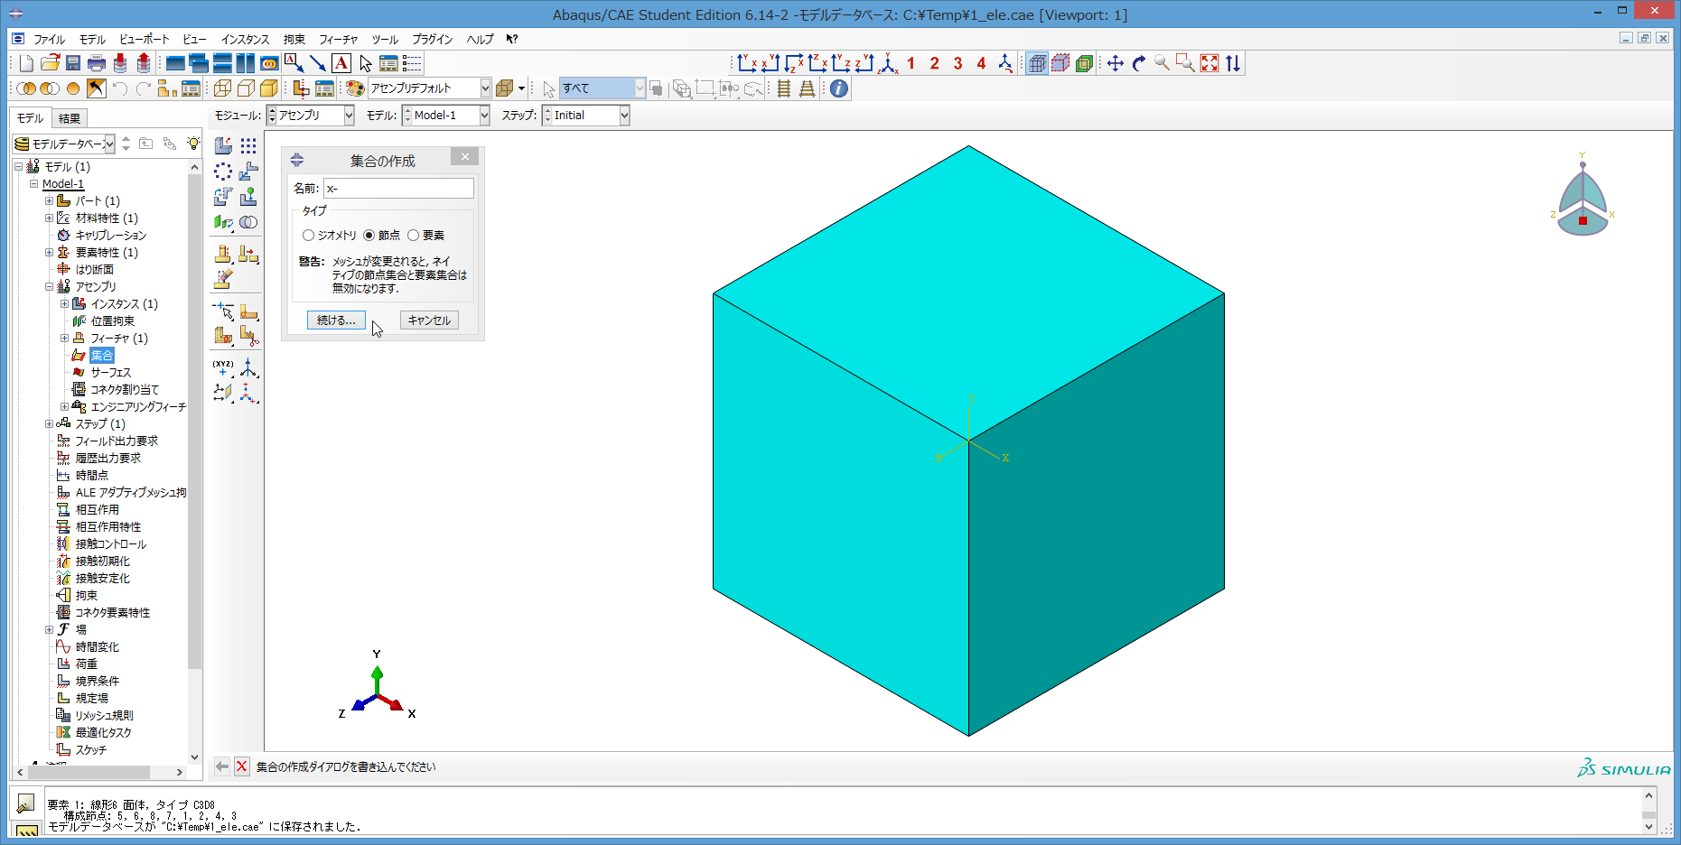Select the 節点 radio button

pyautogui.click(x=369, y=236)
